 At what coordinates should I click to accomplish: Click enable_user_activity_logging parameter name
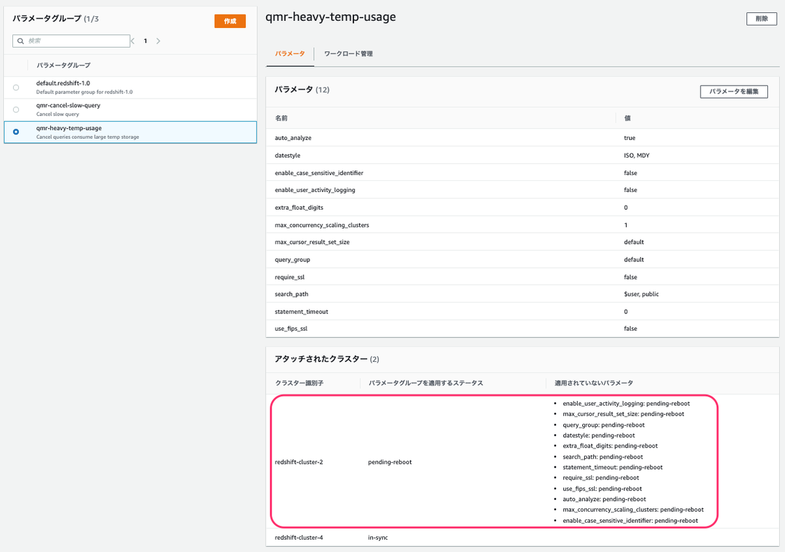[x=315, y=190]
